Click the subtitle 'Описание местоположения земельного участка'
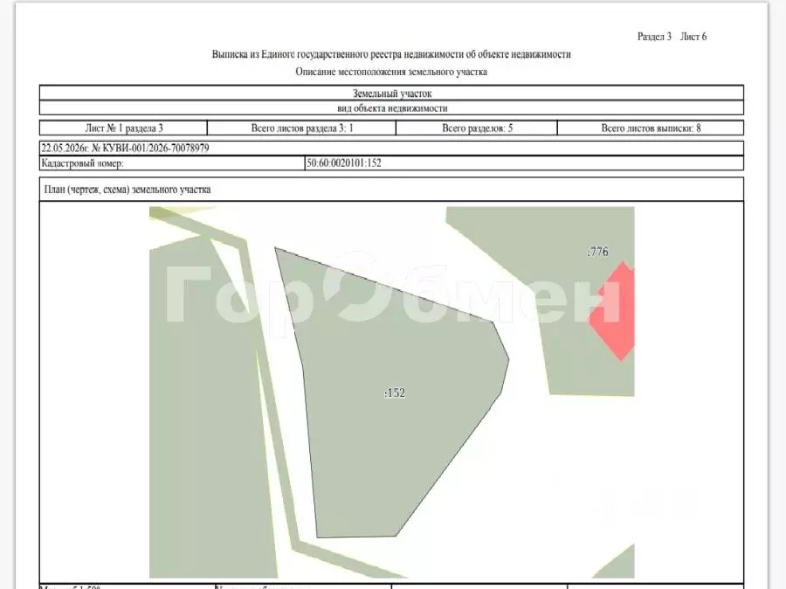Image resolution: width=786 pixels, height=589 pixels. pos(391,72)
